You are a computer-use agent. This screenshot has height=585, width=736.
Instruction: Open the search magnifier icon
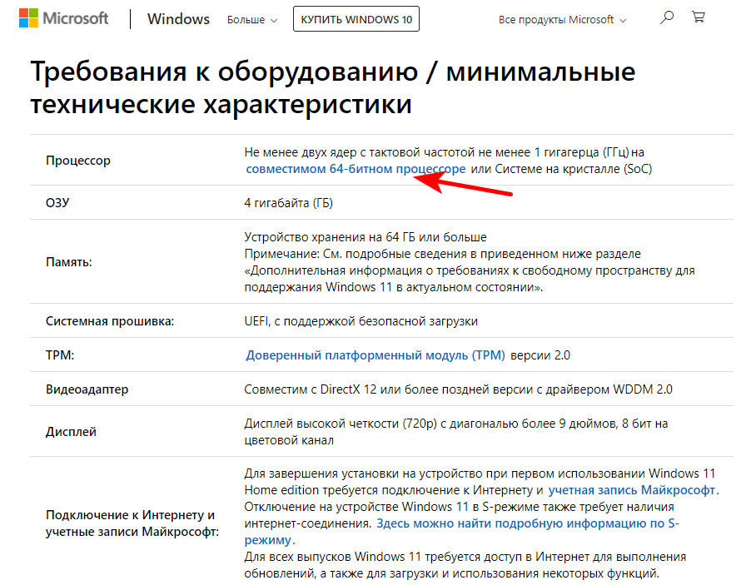tap(666, 17)
